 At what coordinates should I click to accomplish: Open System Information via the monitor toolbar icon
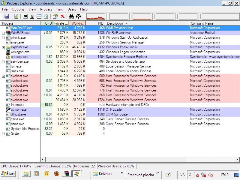click(x=25, y=16)
